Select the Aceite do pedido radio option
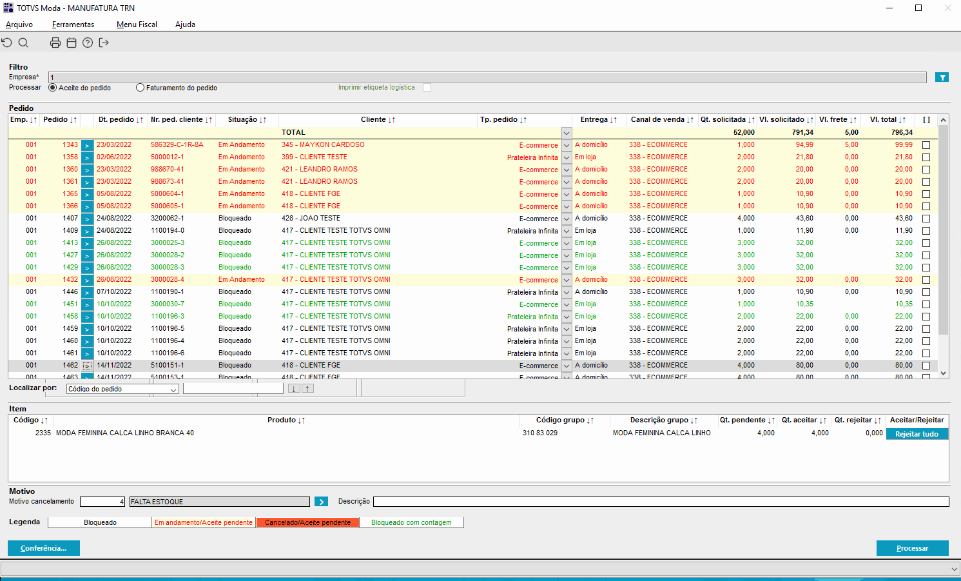This screenshot has height=581, width=961. (x=53, y=88)
